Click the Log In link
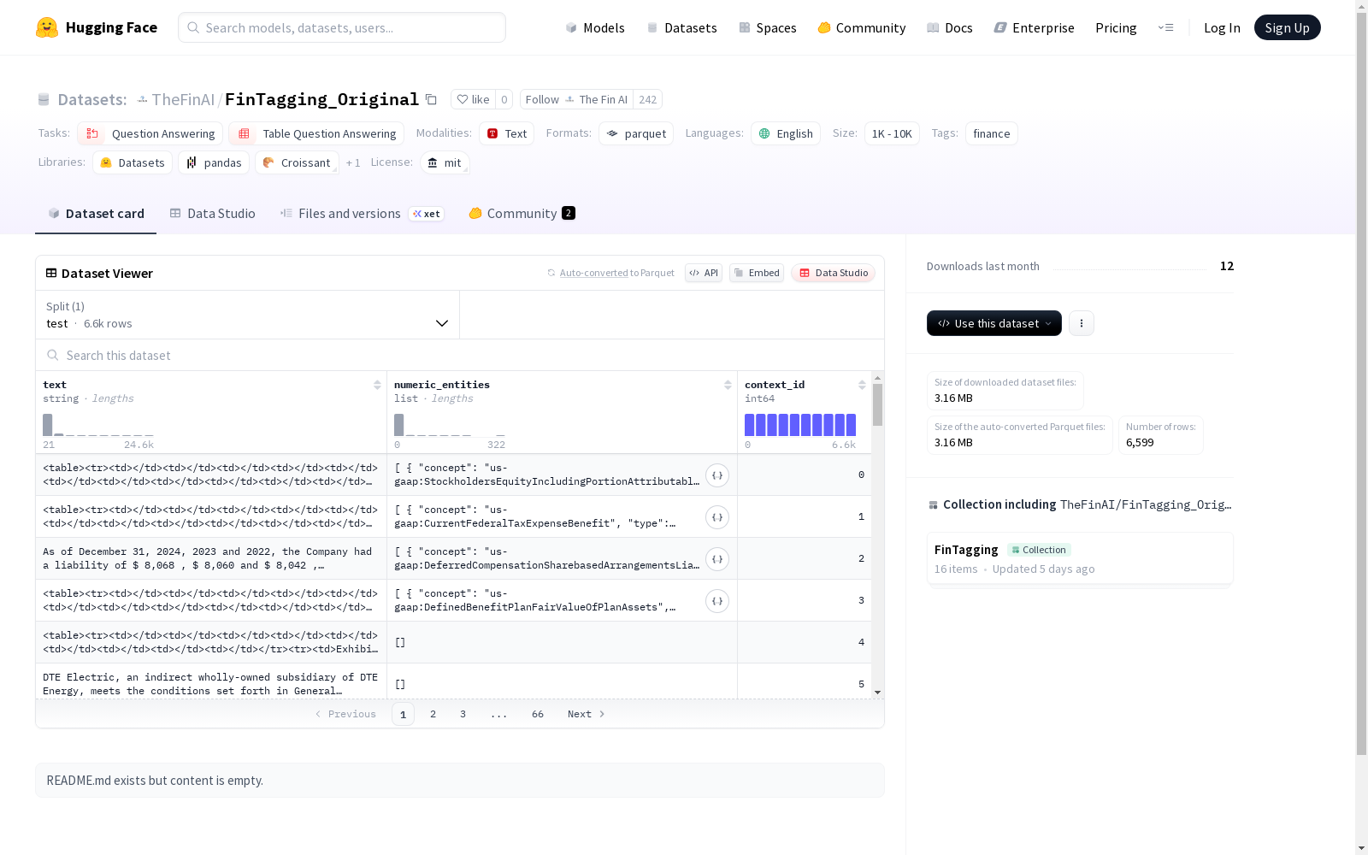1368x855 pixels. click(x=1222, y=27)
